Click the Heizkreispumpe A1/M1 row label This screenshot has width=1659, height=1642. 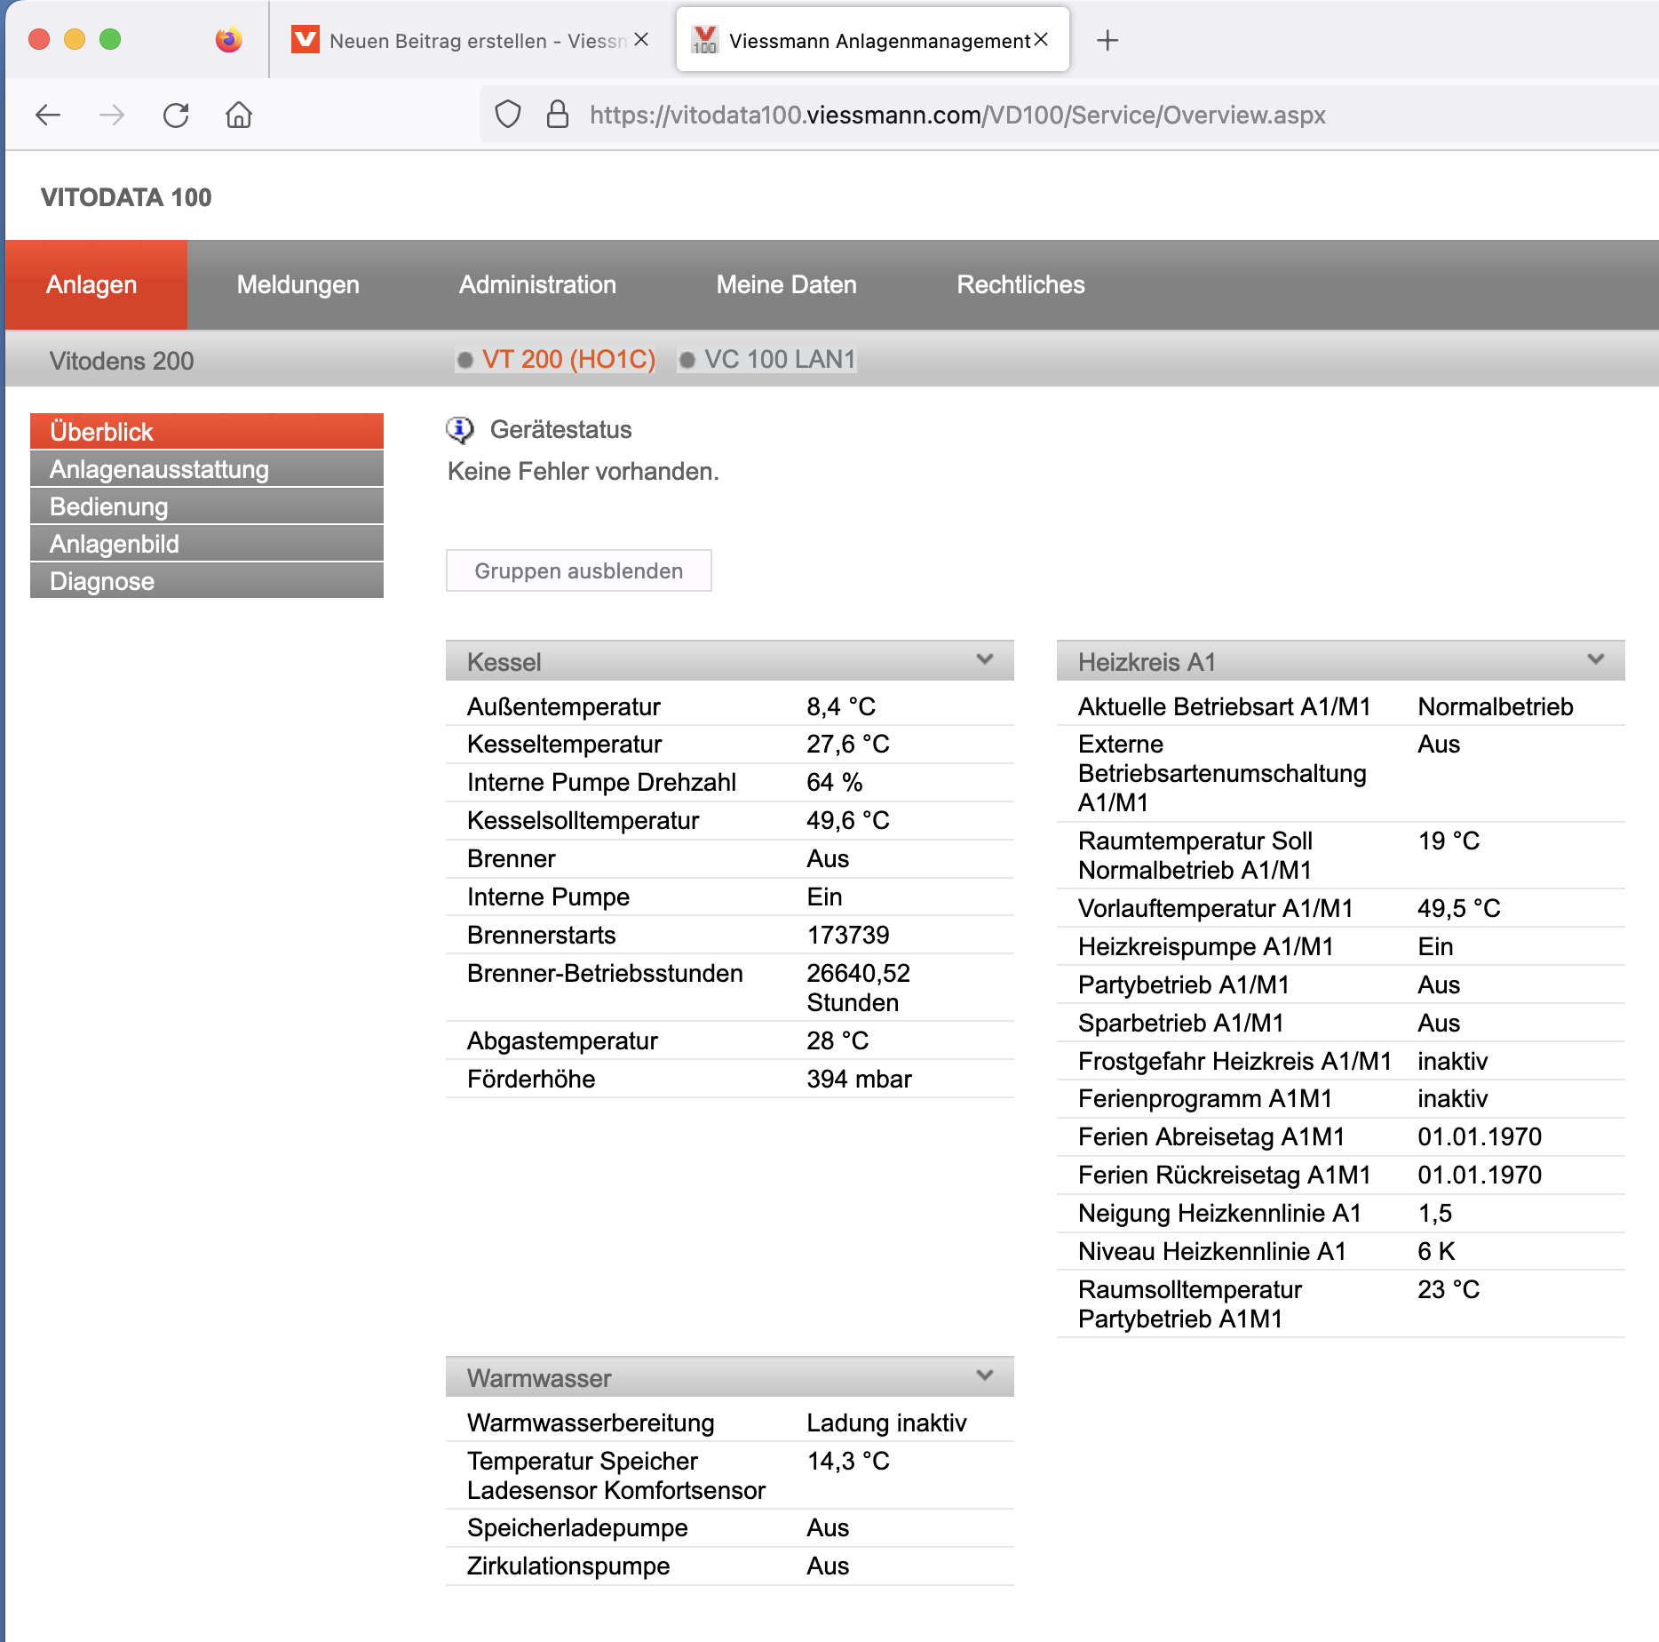click(x=1205, y=946)
